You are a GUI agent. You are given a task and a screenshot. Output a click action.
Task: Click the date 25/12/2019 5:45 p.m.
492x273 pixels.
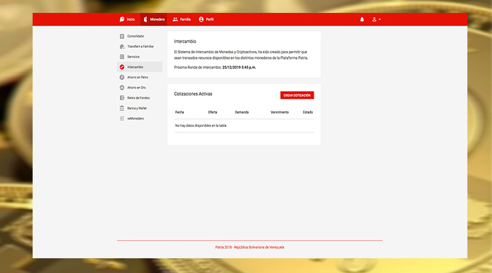coord(239,67)
